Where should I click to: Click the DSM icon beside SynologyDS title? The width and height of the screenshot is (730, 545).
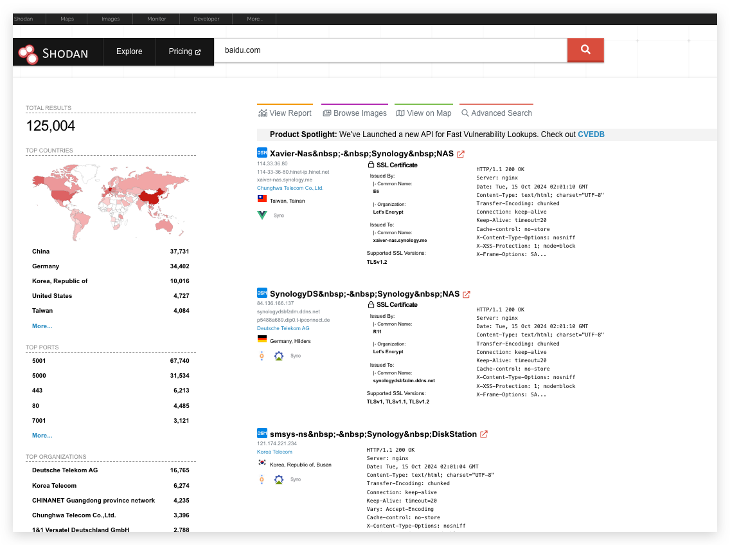tap(262, 293)
